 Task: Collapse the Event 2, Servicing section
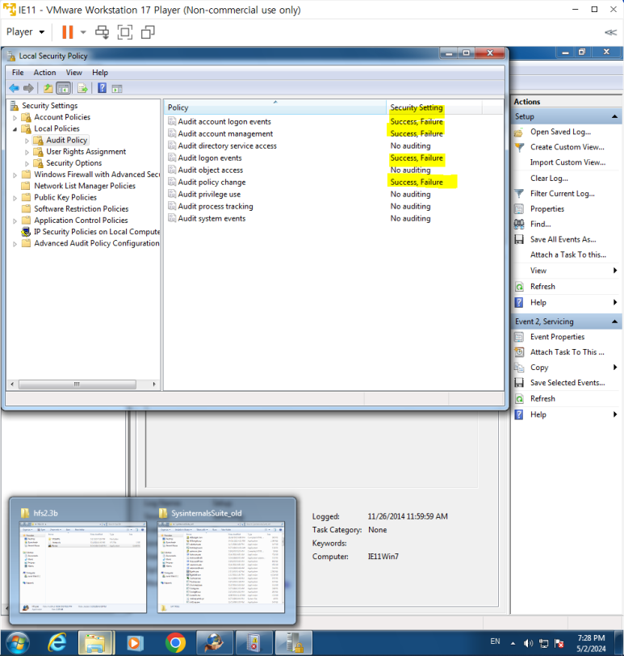[614, 322]
